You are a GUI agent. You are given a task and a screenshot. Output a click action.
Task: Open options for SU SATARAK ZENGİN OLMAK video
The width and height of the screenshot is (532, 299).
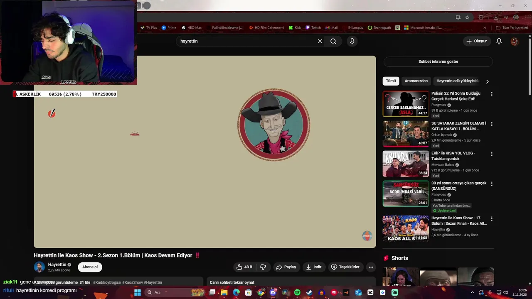(492, 124)
